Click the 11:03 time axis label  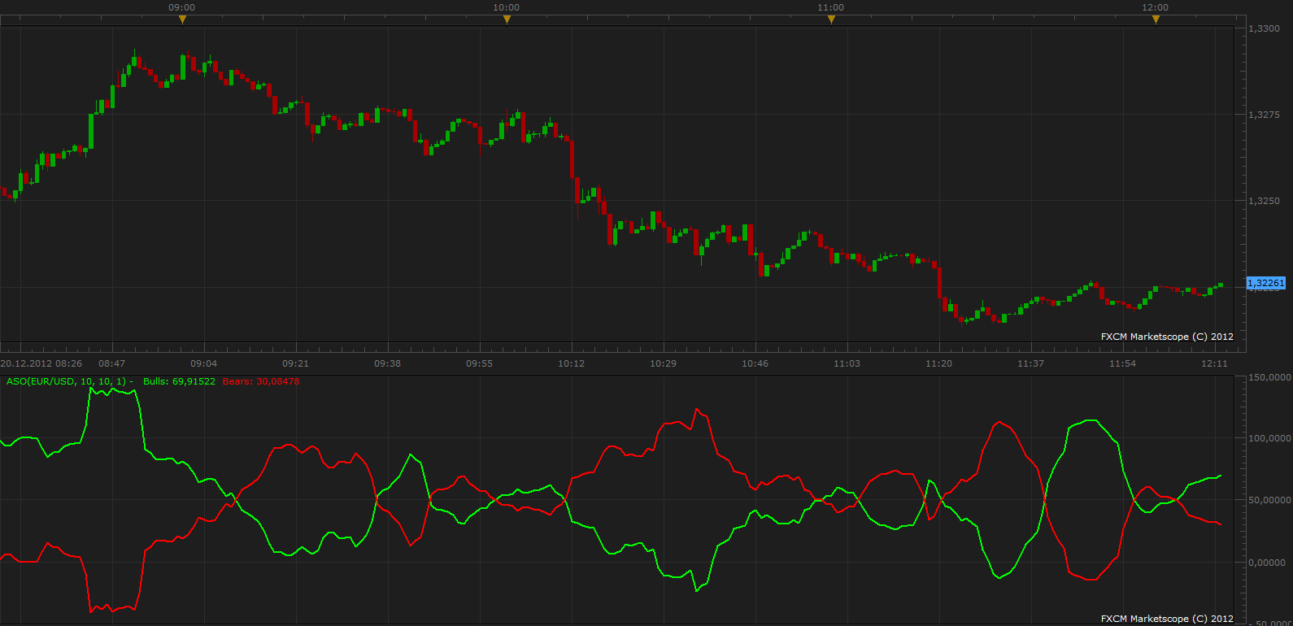click(847, 363)
